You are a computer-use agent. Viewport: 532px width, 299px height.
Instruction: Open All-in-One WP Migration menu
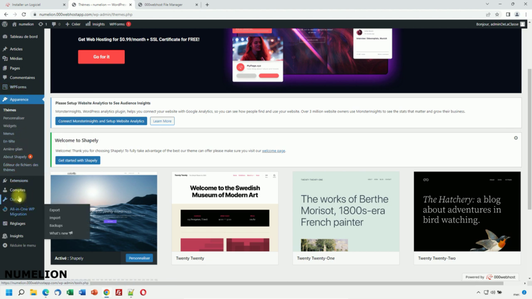point(22,212)
